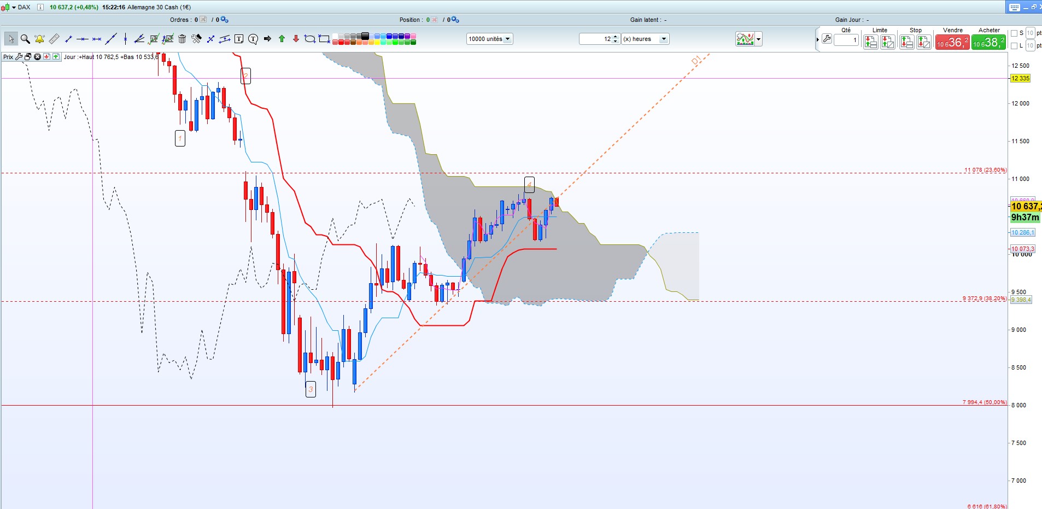Open position settings gear next to Position
Image resolution: width=1042 pixels, height=509 pixels.
tap(455, 20)
